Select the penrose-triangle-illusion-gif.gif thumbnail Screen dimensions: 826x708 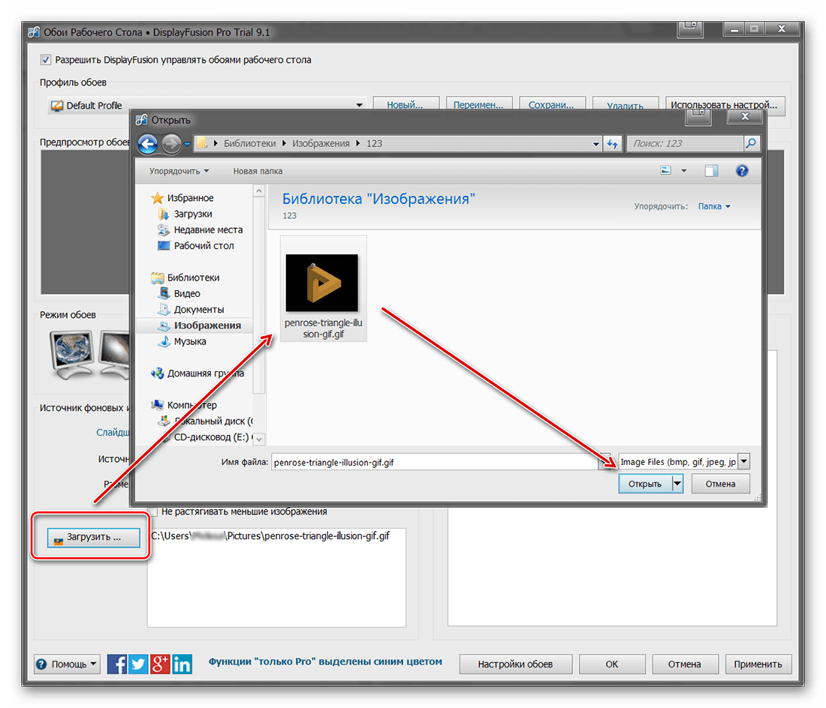coord(323,289)
